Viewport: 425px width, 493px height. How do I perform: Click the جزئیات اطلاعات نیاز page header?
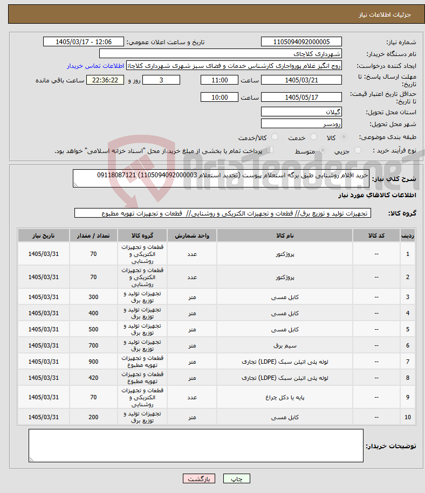(x=385, y=15)
